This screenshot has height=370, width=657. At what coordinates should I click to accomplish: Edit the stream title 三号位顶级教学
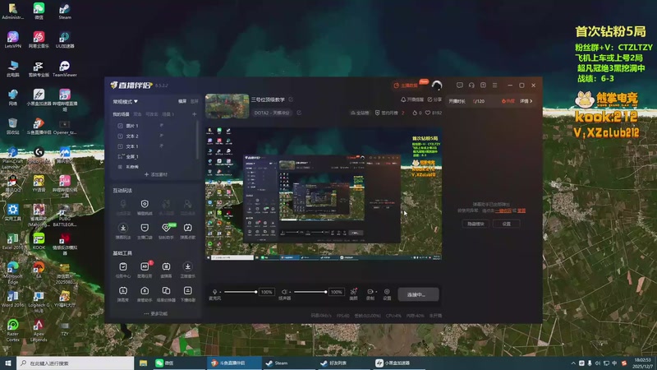[x=291, y=99]
